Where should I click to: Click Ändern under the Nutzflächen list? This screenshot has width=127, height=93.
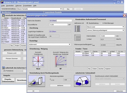coord(17,46)
